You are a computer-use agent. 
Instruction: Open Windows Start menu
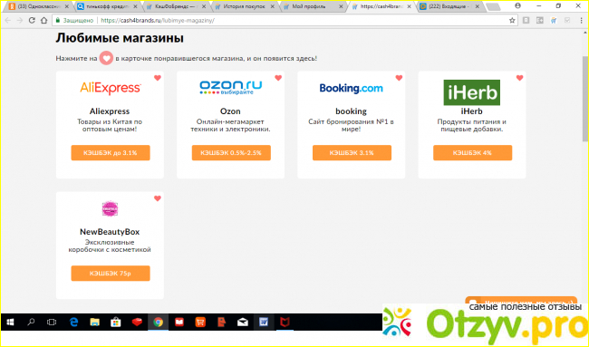click(x=10, y=323)
